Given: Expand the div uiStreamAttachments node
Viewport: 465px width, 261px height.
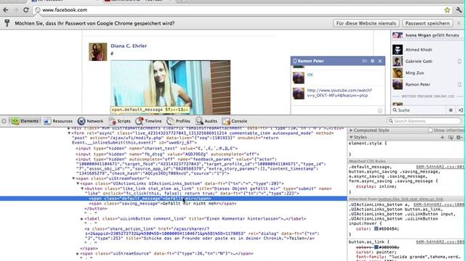Looking at the screenshot, I should pos(69,128).
